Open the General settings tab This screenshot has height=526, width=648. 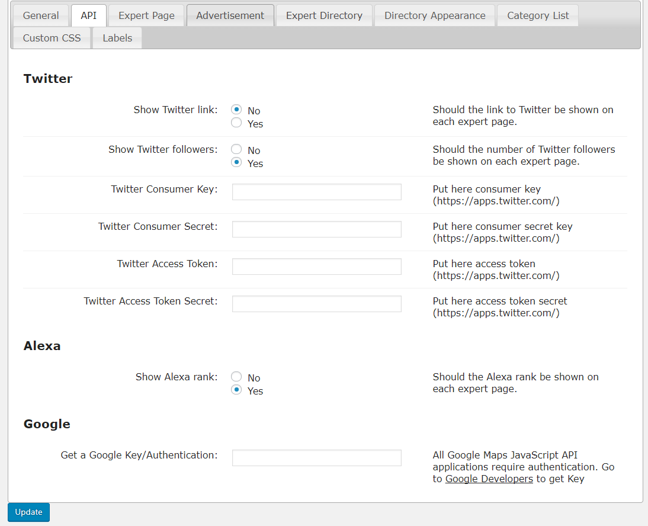(x=41, y=15)
